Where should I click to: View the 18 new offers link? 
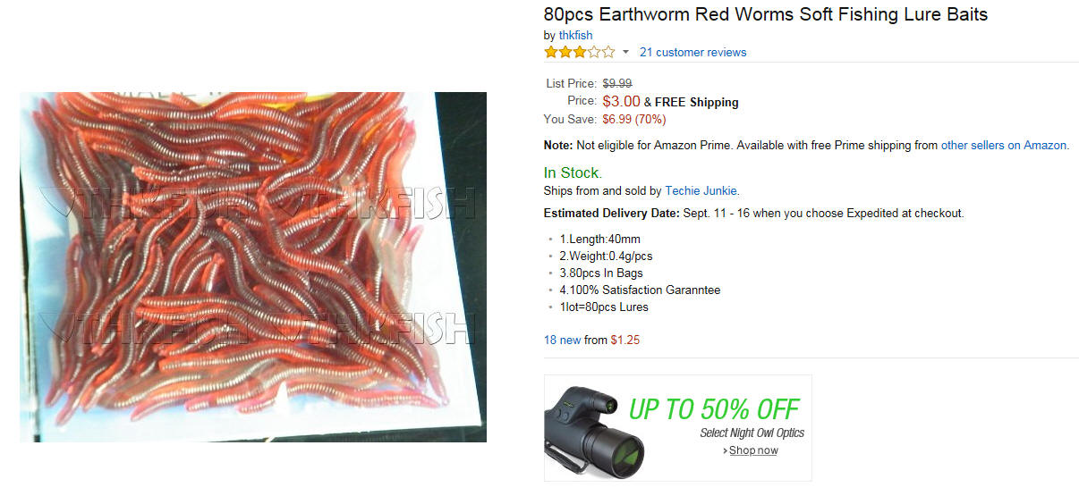(x=562, y=340)
